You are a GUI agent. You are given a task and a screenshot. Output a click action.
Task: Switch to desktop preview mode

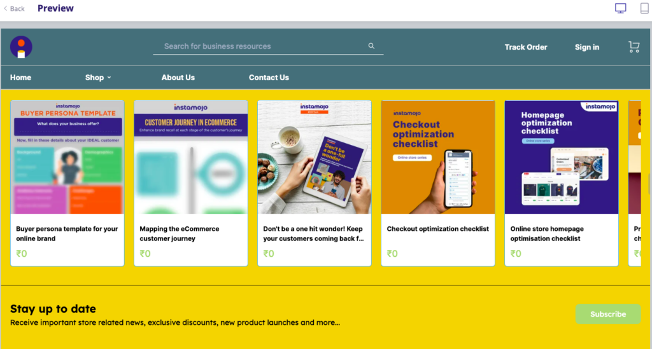pyautogui.click(x=620, y=8)
